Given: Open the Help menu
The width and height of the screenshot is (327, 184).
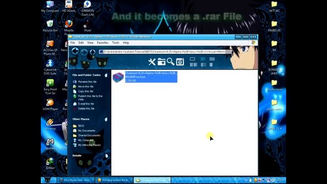Looking at the screenshot, I should [x=126, y=42].
